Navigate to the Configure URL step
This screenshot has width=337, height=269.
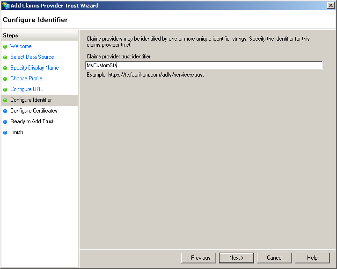coord(27,89)
